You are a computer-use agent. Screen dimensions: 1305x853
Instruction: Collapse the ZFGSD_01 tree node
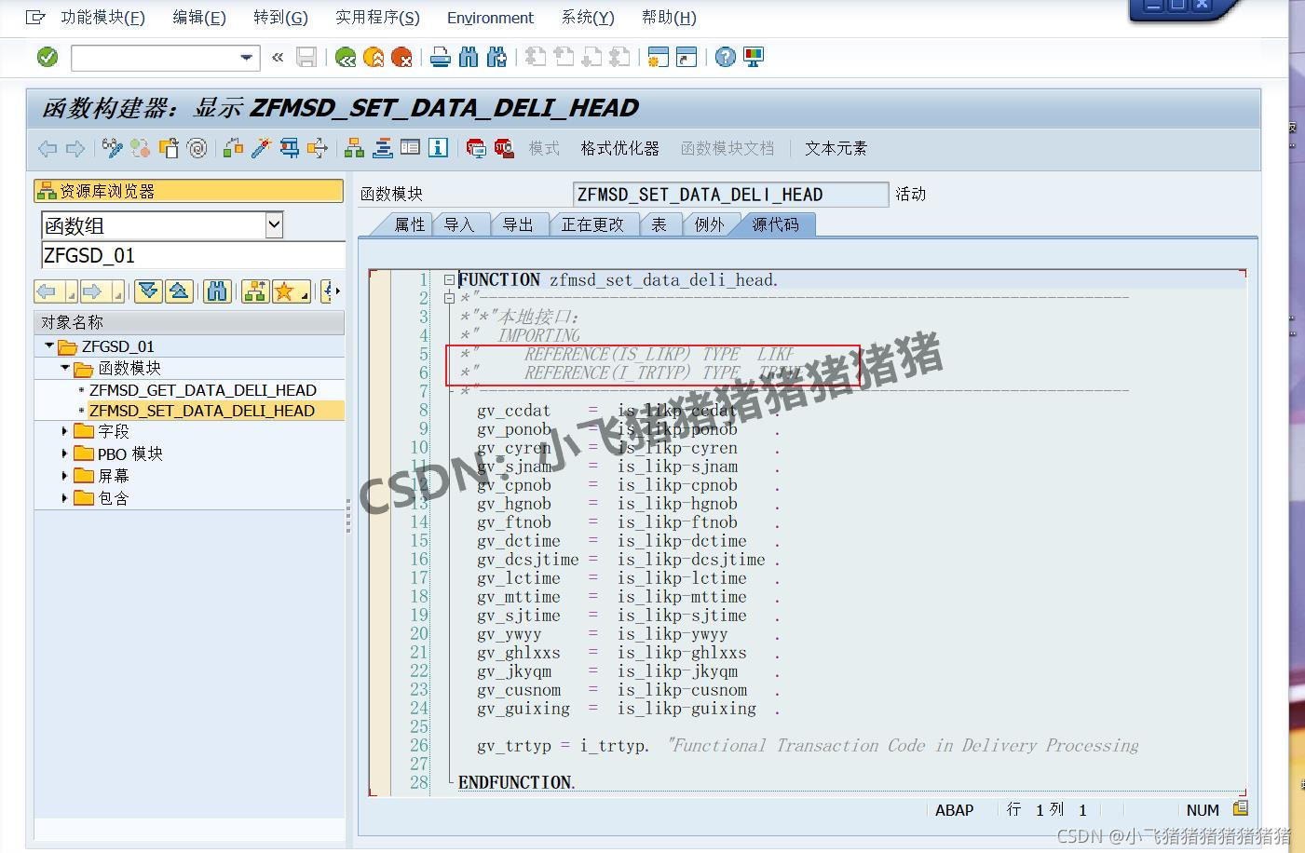pyautogui.click(x=49, y=345)
